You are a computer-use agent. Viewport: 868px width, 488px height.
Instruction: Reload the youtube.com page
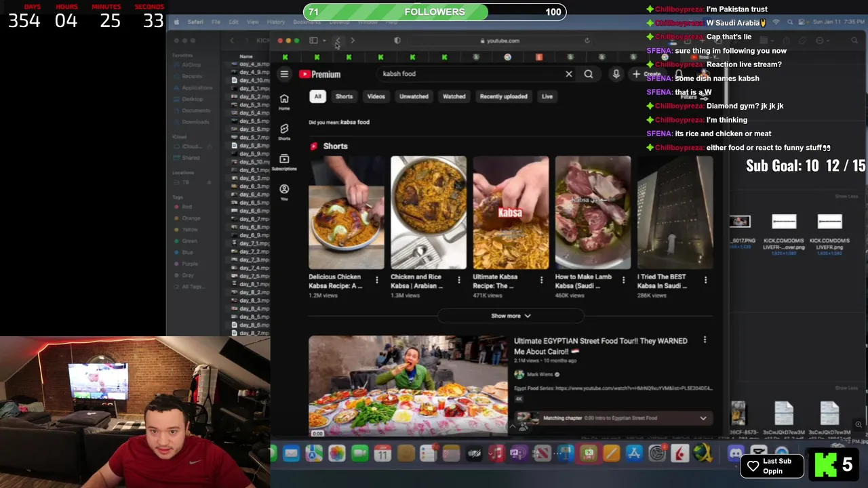coord(587,41)
